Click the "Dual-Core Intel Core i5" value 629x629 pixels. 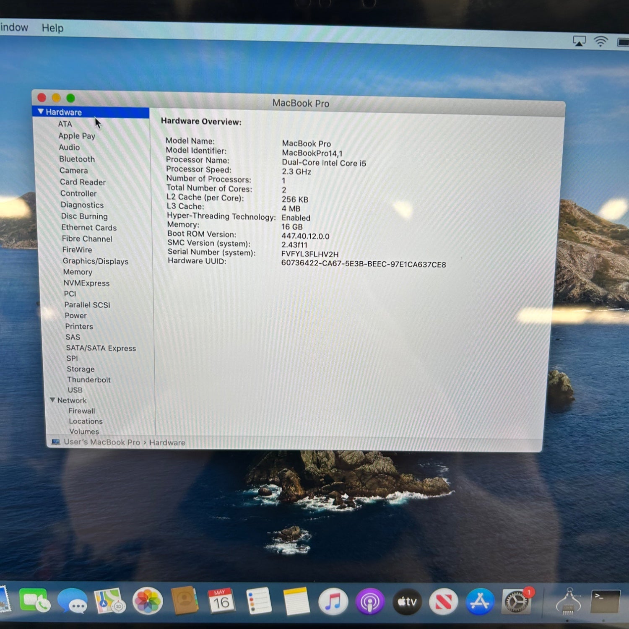click(324, 163)
